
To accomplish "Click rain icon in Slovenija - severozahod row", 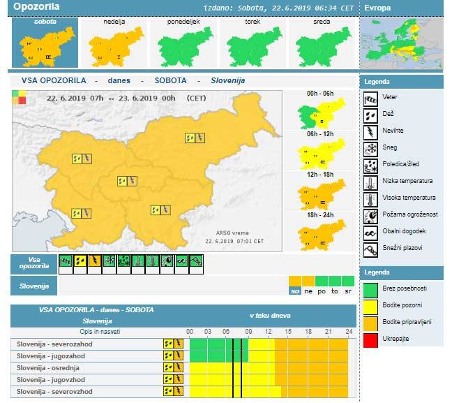I will pos(167,344).
